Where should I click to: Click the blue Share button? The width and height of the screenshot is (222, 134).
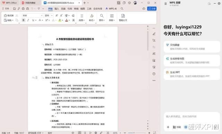152,9
